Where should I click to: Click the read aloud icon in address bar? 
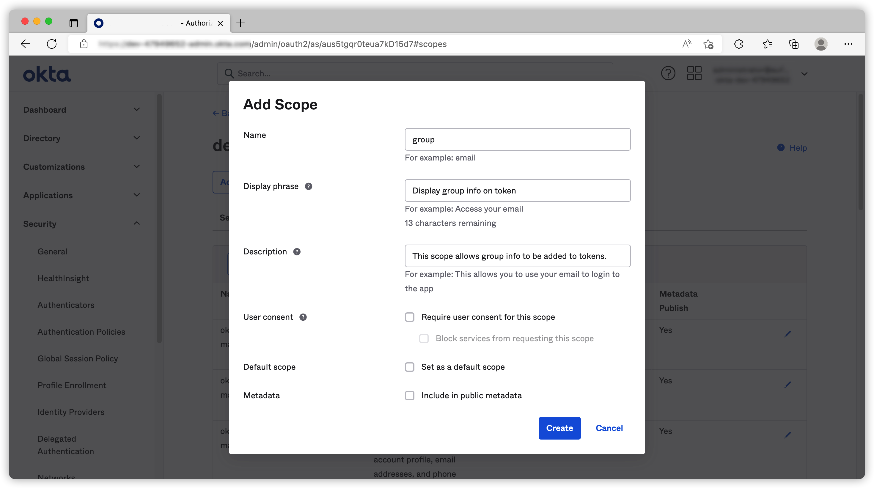[686, 44]
